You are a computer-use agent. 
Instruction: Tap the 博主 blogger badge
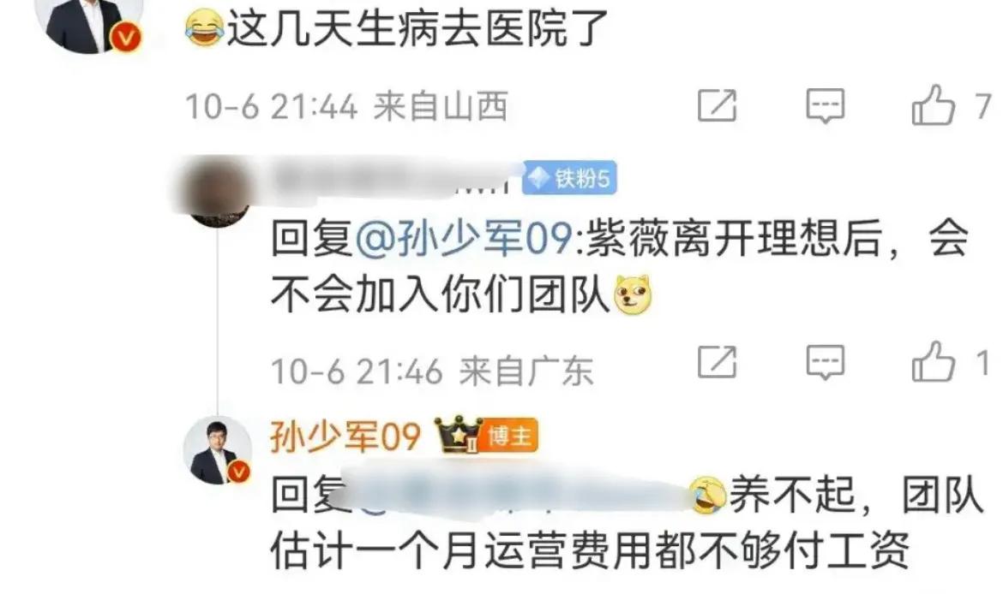pyautogui.click(x=509, y=437)
